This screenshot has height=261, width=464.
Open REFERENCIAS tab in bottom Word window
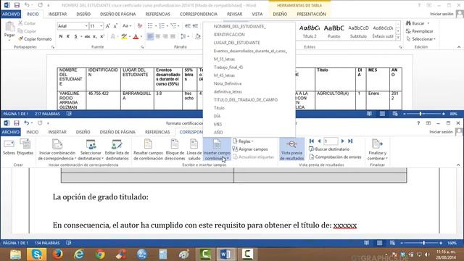(157, 132)
